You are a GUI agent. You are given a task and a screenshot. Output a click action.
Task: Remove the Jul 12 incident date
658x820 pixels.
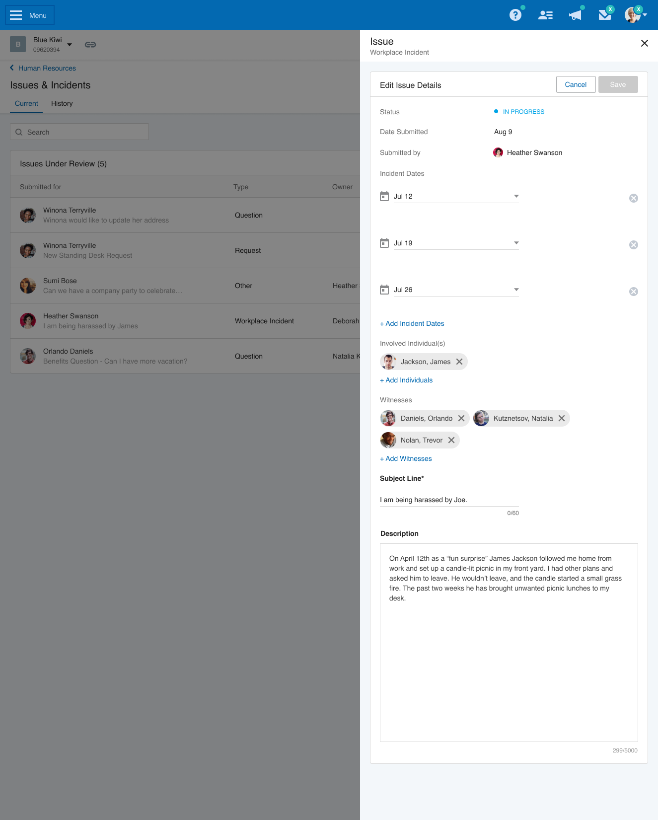click(x=634, y=198)
